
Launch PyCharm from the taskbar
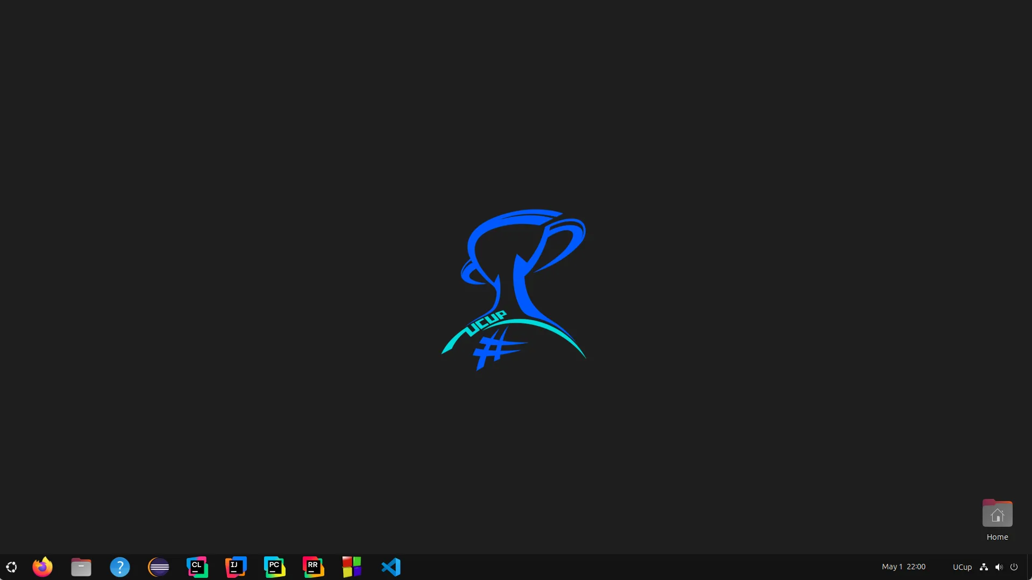point(275,567)
